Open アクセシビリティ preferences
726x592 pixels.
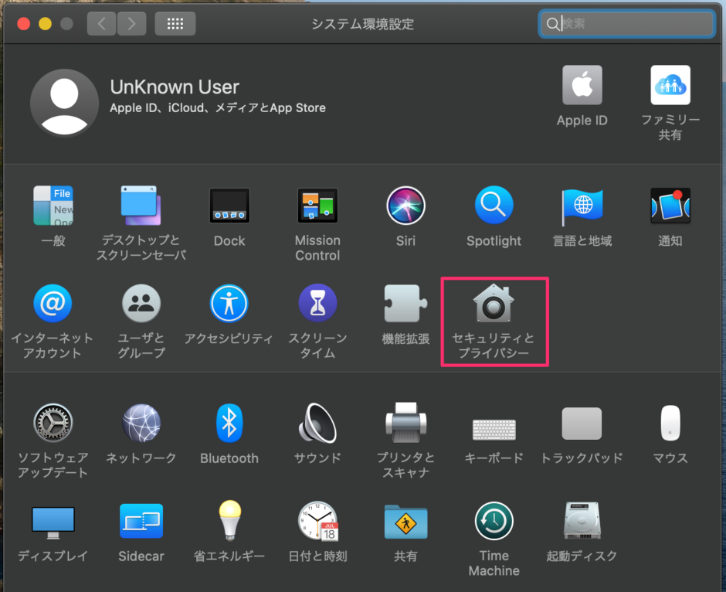(229, 304)
